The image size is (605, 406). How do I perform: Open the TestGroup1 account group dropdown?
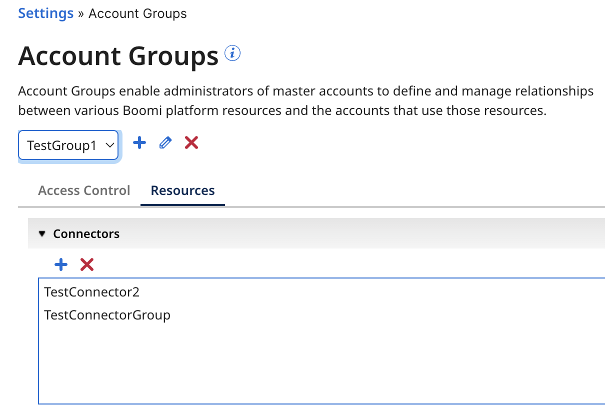(68, 144)
